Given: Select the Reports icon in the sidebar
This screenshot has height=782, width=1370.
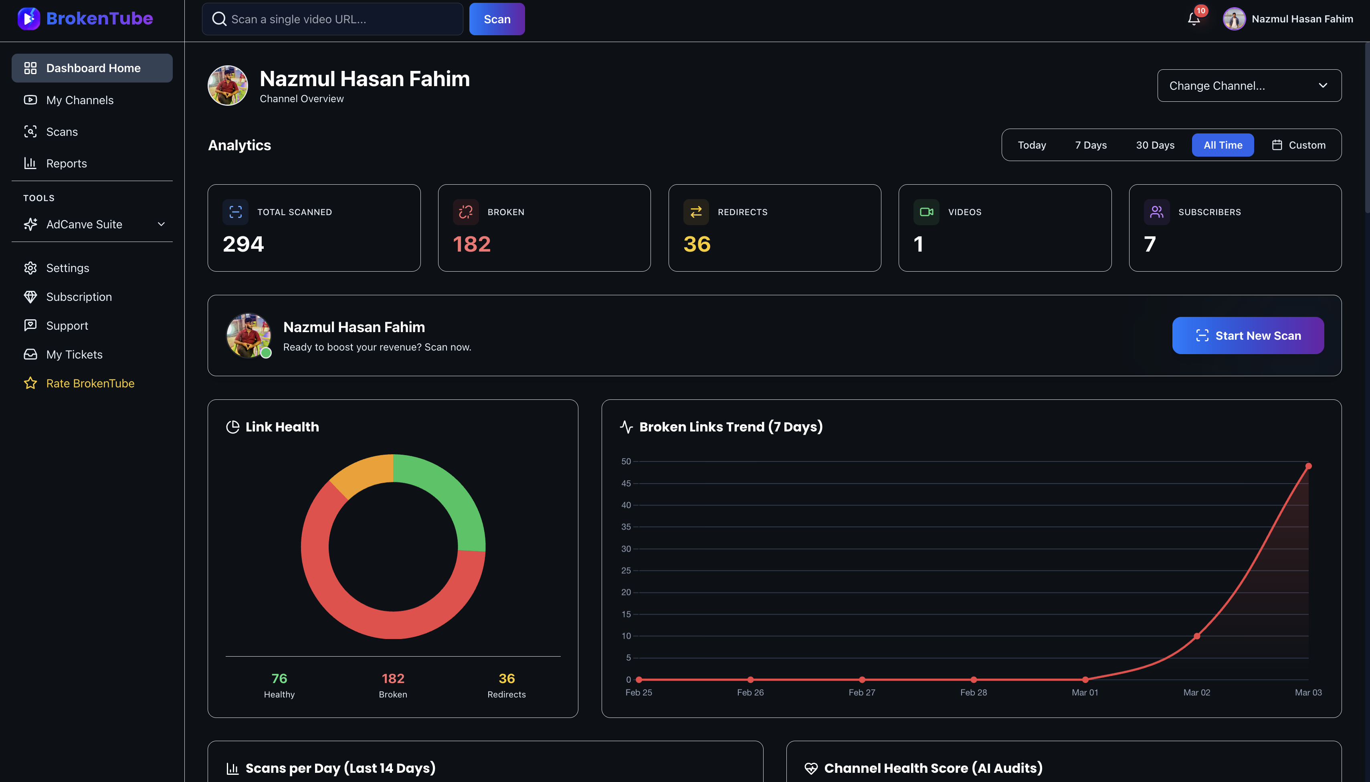Looking at the screenshot, I should (x=30, y=163).
